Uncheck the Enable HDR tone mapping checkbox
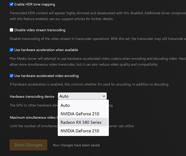 click(12, 4)
